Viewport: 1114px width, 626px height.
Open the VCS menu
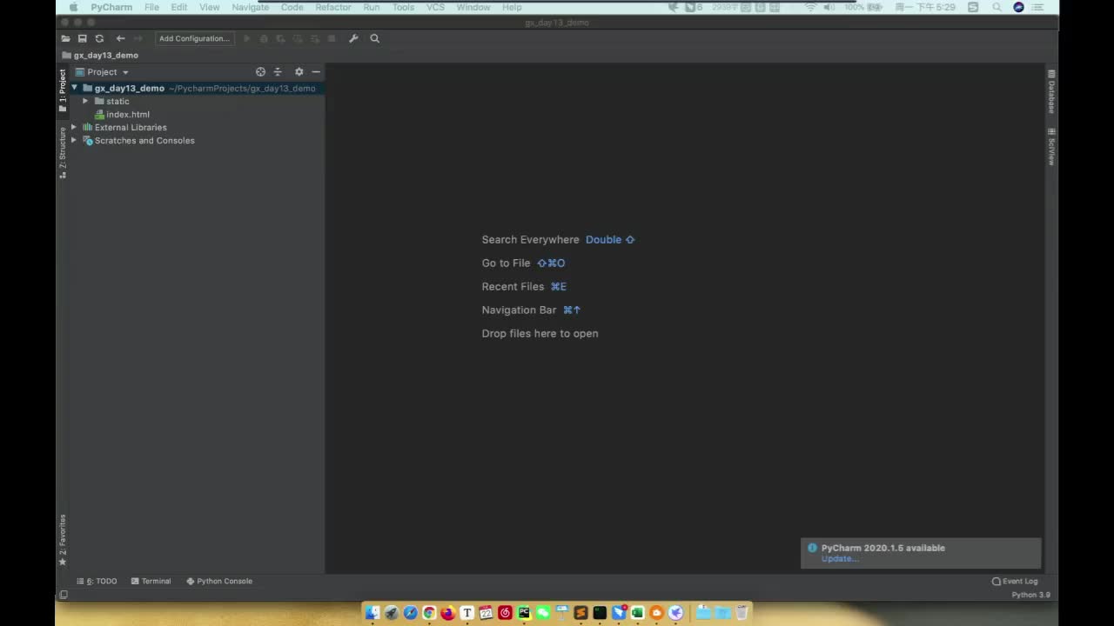coord(436,7)
